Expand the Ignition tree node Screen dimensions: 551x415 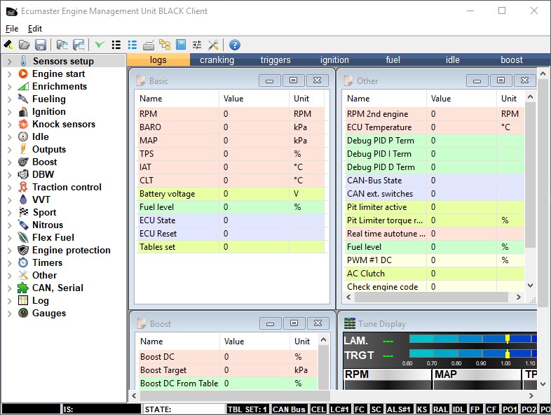[10, 112]
